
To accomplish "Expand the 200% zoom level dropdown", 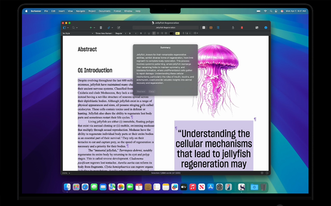I will pos(66,173).
